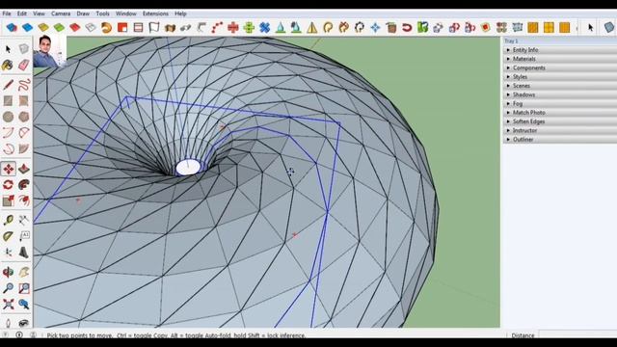Pick the Paint Bucket tool
The image size is (617, 347).
click(8, 65)
